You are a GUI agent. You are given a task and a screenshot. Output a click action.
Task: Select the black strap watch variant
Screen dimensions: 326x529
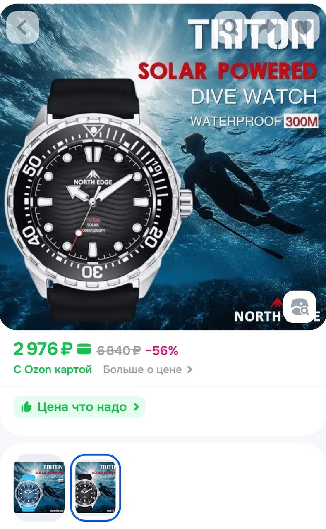(x=96, y=488)
